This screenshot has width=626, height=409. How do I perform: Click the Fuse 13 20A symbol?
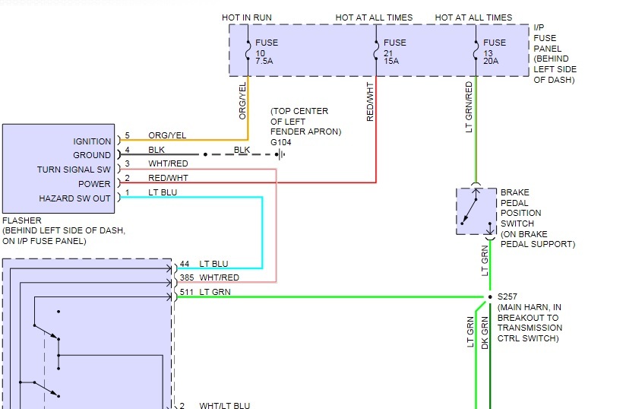pos(476,50)
